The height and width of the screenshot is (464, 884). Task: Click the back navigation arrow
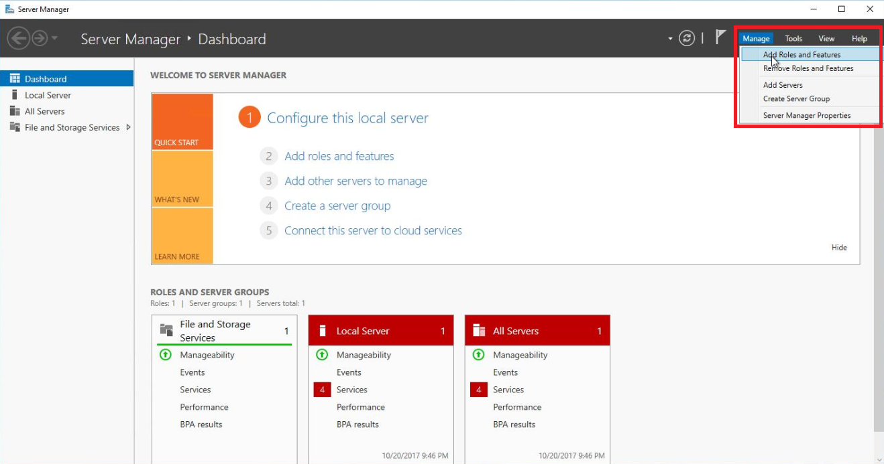coord(19,38)
